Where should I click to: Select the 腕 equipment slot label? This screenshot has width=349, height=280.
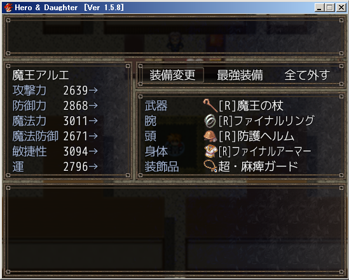pyautogui.click(x=151, y=121)
